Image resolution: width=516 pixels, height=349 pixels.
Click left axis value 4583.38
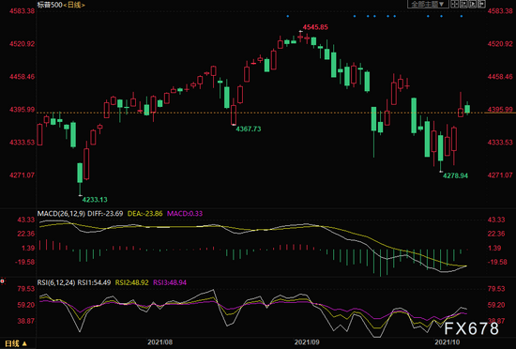pos(23,11)
